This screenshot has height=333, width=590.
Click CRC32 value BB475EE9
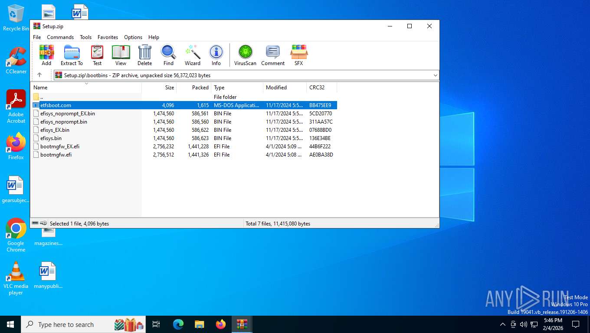click(320, 105)
